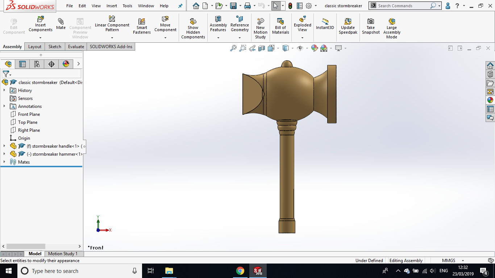The height and width of the screenshot is (278, 495).
Task: Open the Tools menu
Action: pos(127,6)
